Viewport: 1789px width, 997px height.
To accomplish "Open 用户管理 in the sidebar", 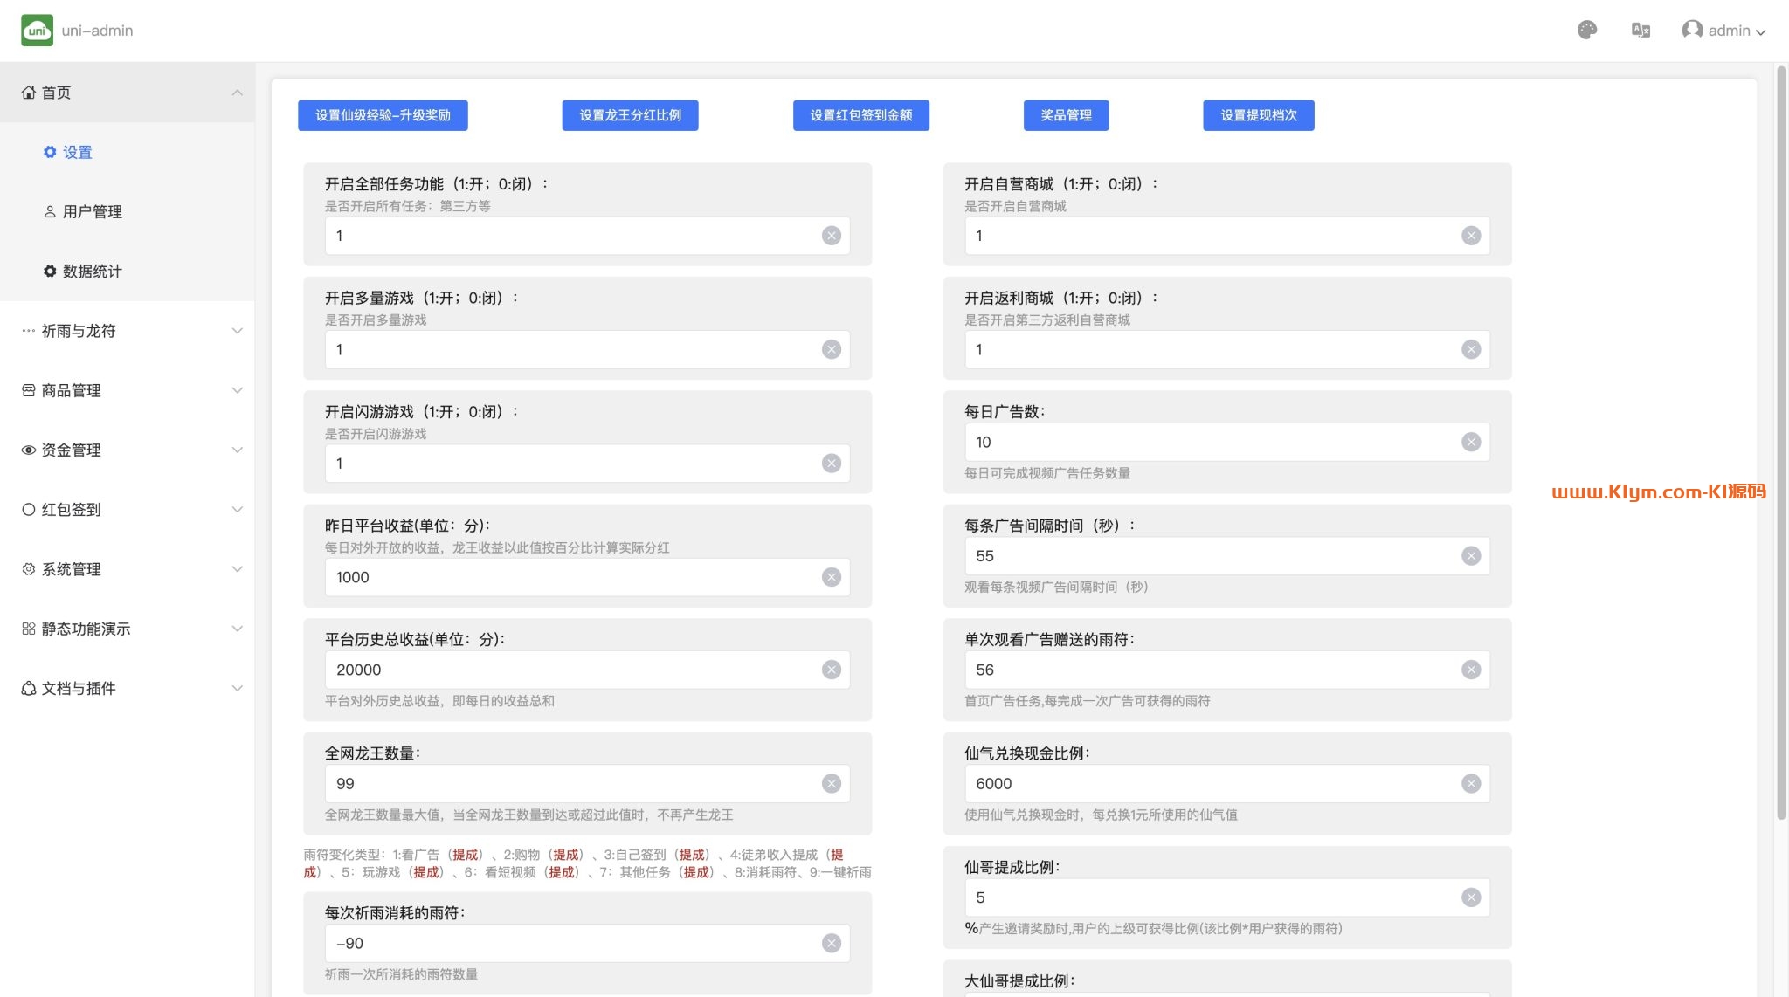I will [92, 212].
